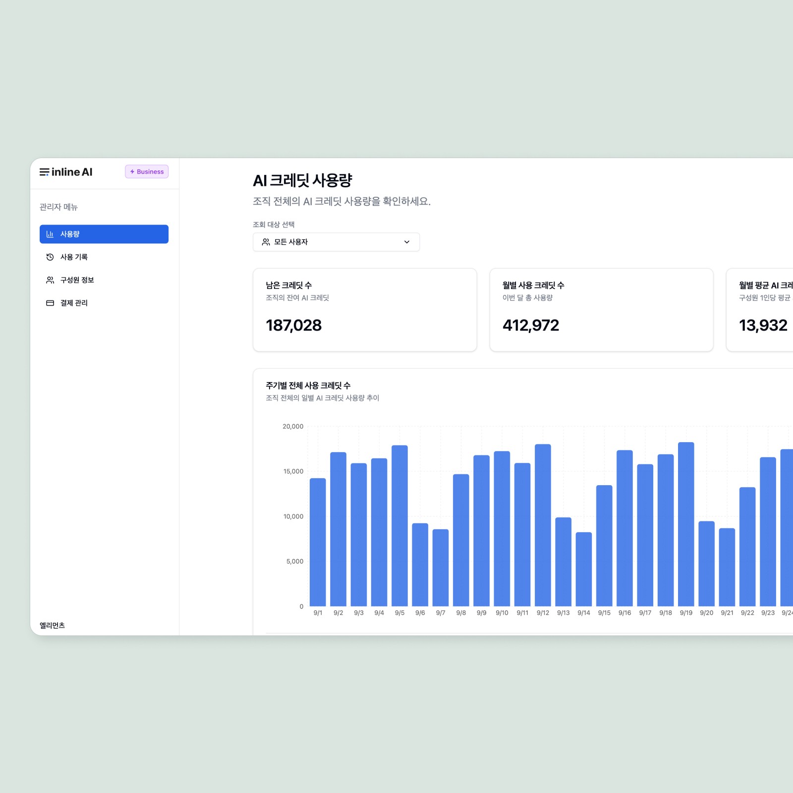Click the 15,000 y-axis label
The width and height of the screenshot is (793, 793).
pos(293,471)
